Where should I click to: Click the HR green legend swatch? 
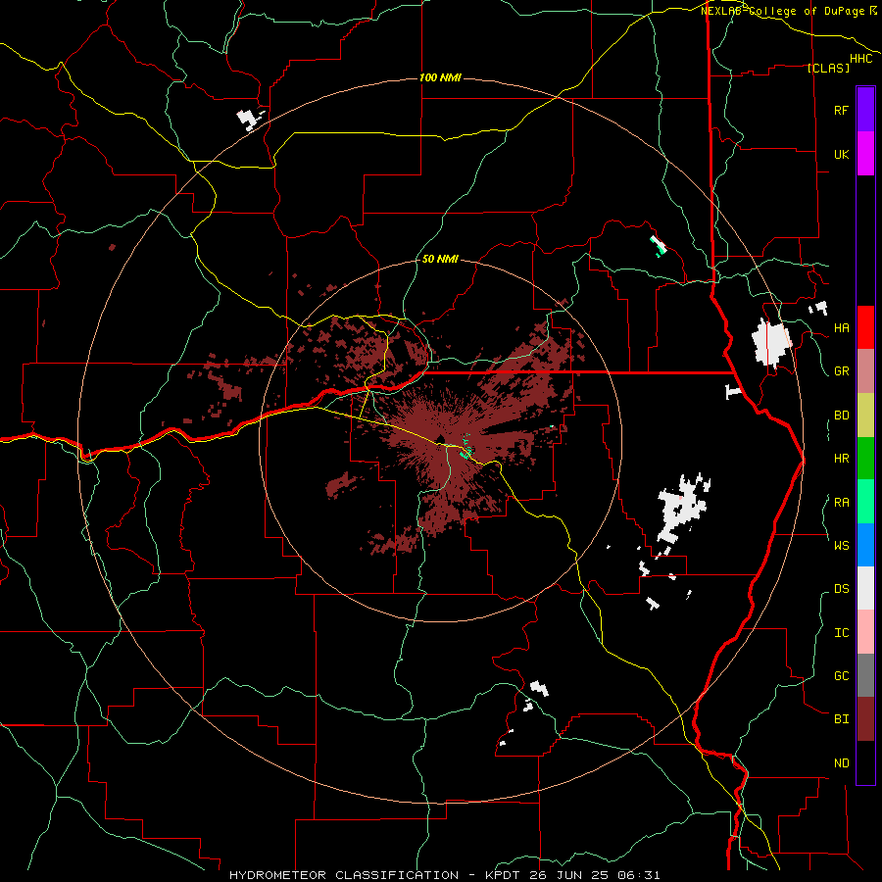click(x=865, y=459)
